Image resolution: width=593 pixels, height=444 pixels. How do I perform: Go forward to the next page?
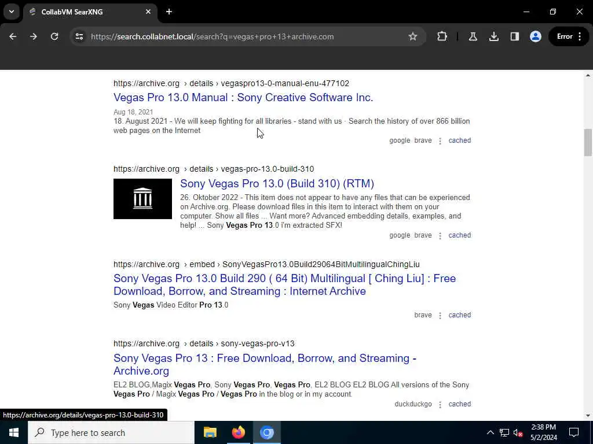(33, 36)
